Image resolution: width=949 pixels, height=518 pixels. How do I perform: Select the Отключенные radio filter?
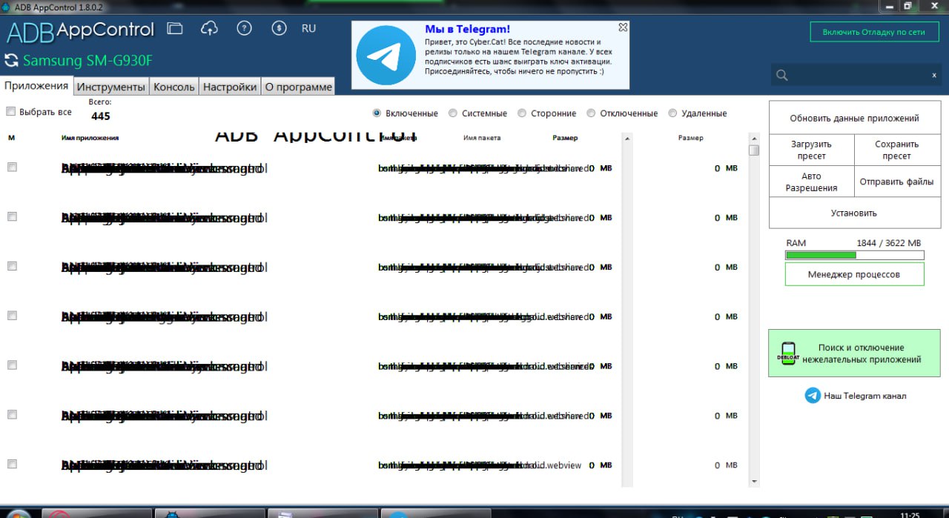point(591,113)
